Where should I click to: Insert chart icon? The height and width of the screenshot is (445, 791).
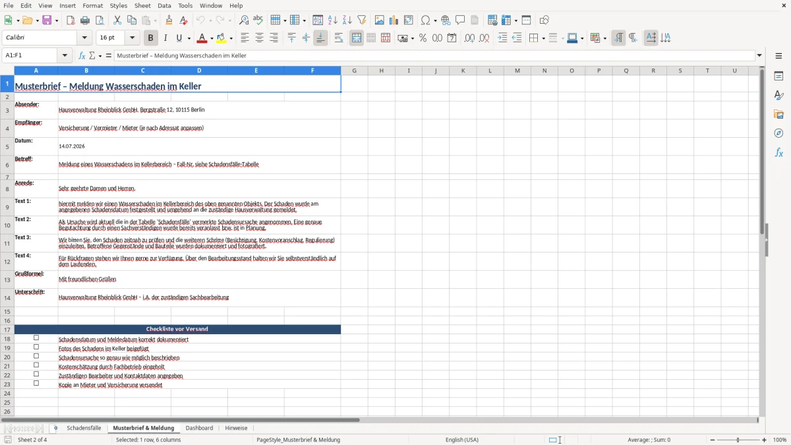pos(394,20)
